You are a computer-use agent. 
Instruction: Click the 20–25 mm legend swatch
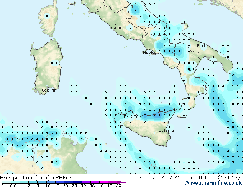click(x=68, y=182)
